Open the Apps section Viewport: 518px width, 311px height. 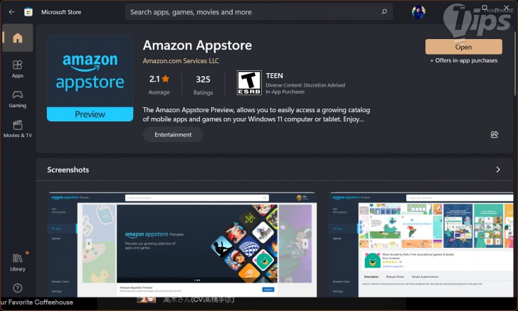click(18, 70)
